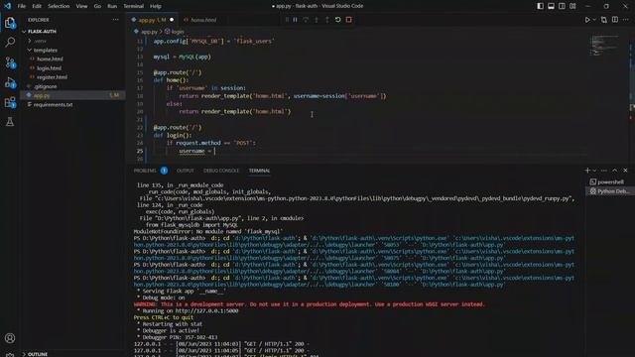Toggle primary side bar layout button
Screen dimensions: 635x357
[x=540, y=6]
